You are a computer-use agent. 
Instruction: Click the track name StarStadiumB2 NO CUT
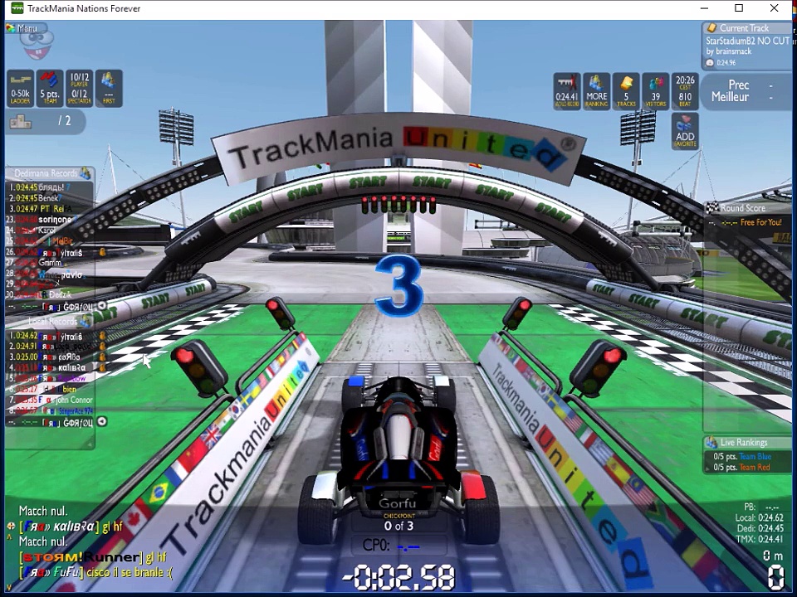(x=748, y=41)
